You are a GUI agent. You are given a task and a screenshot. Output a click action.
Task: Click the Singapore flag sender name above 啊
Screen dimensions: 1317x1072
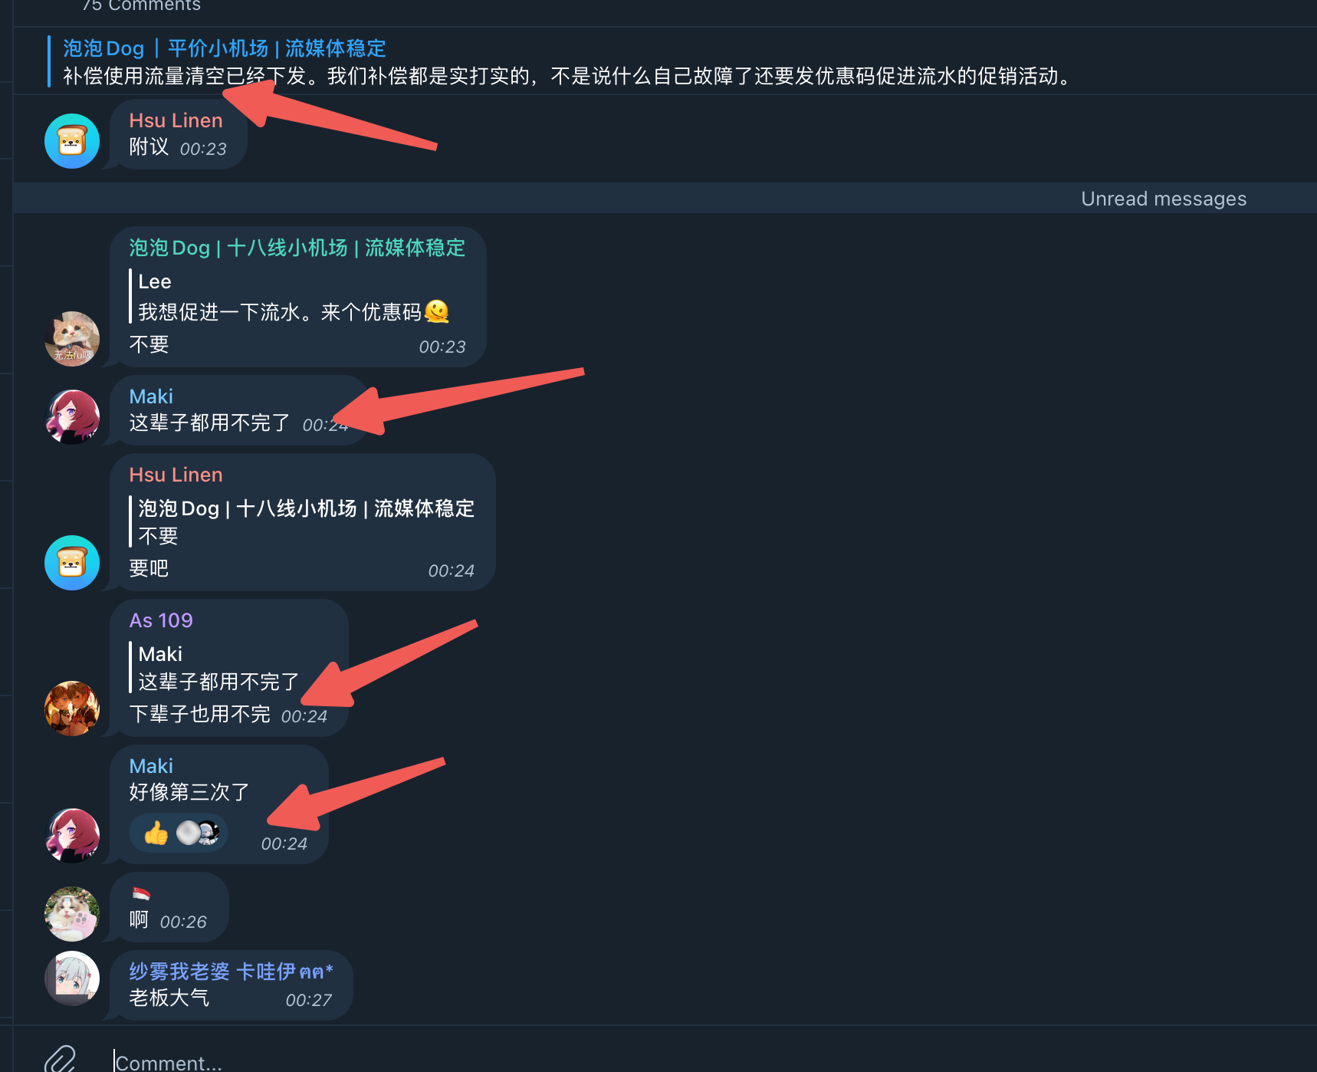[x=141, y=893]
